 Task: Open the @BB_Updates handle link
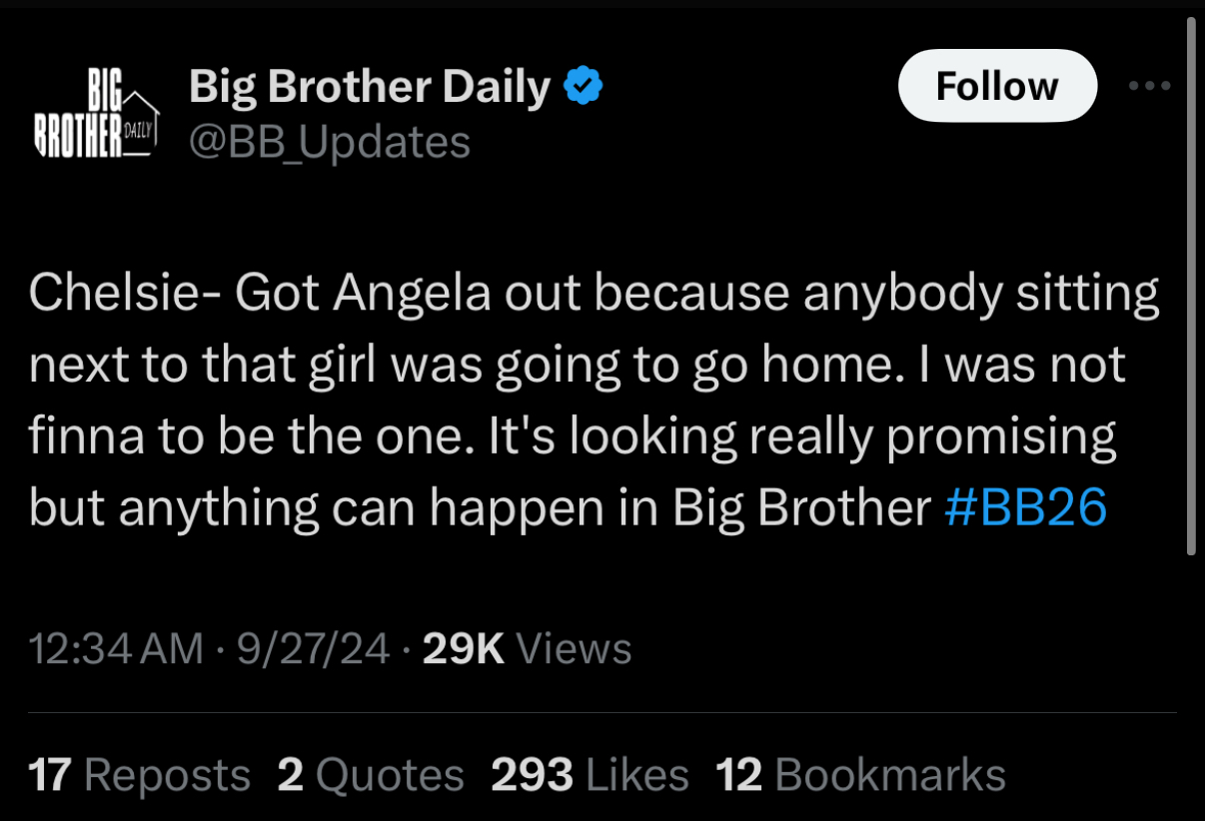(330, 142)
